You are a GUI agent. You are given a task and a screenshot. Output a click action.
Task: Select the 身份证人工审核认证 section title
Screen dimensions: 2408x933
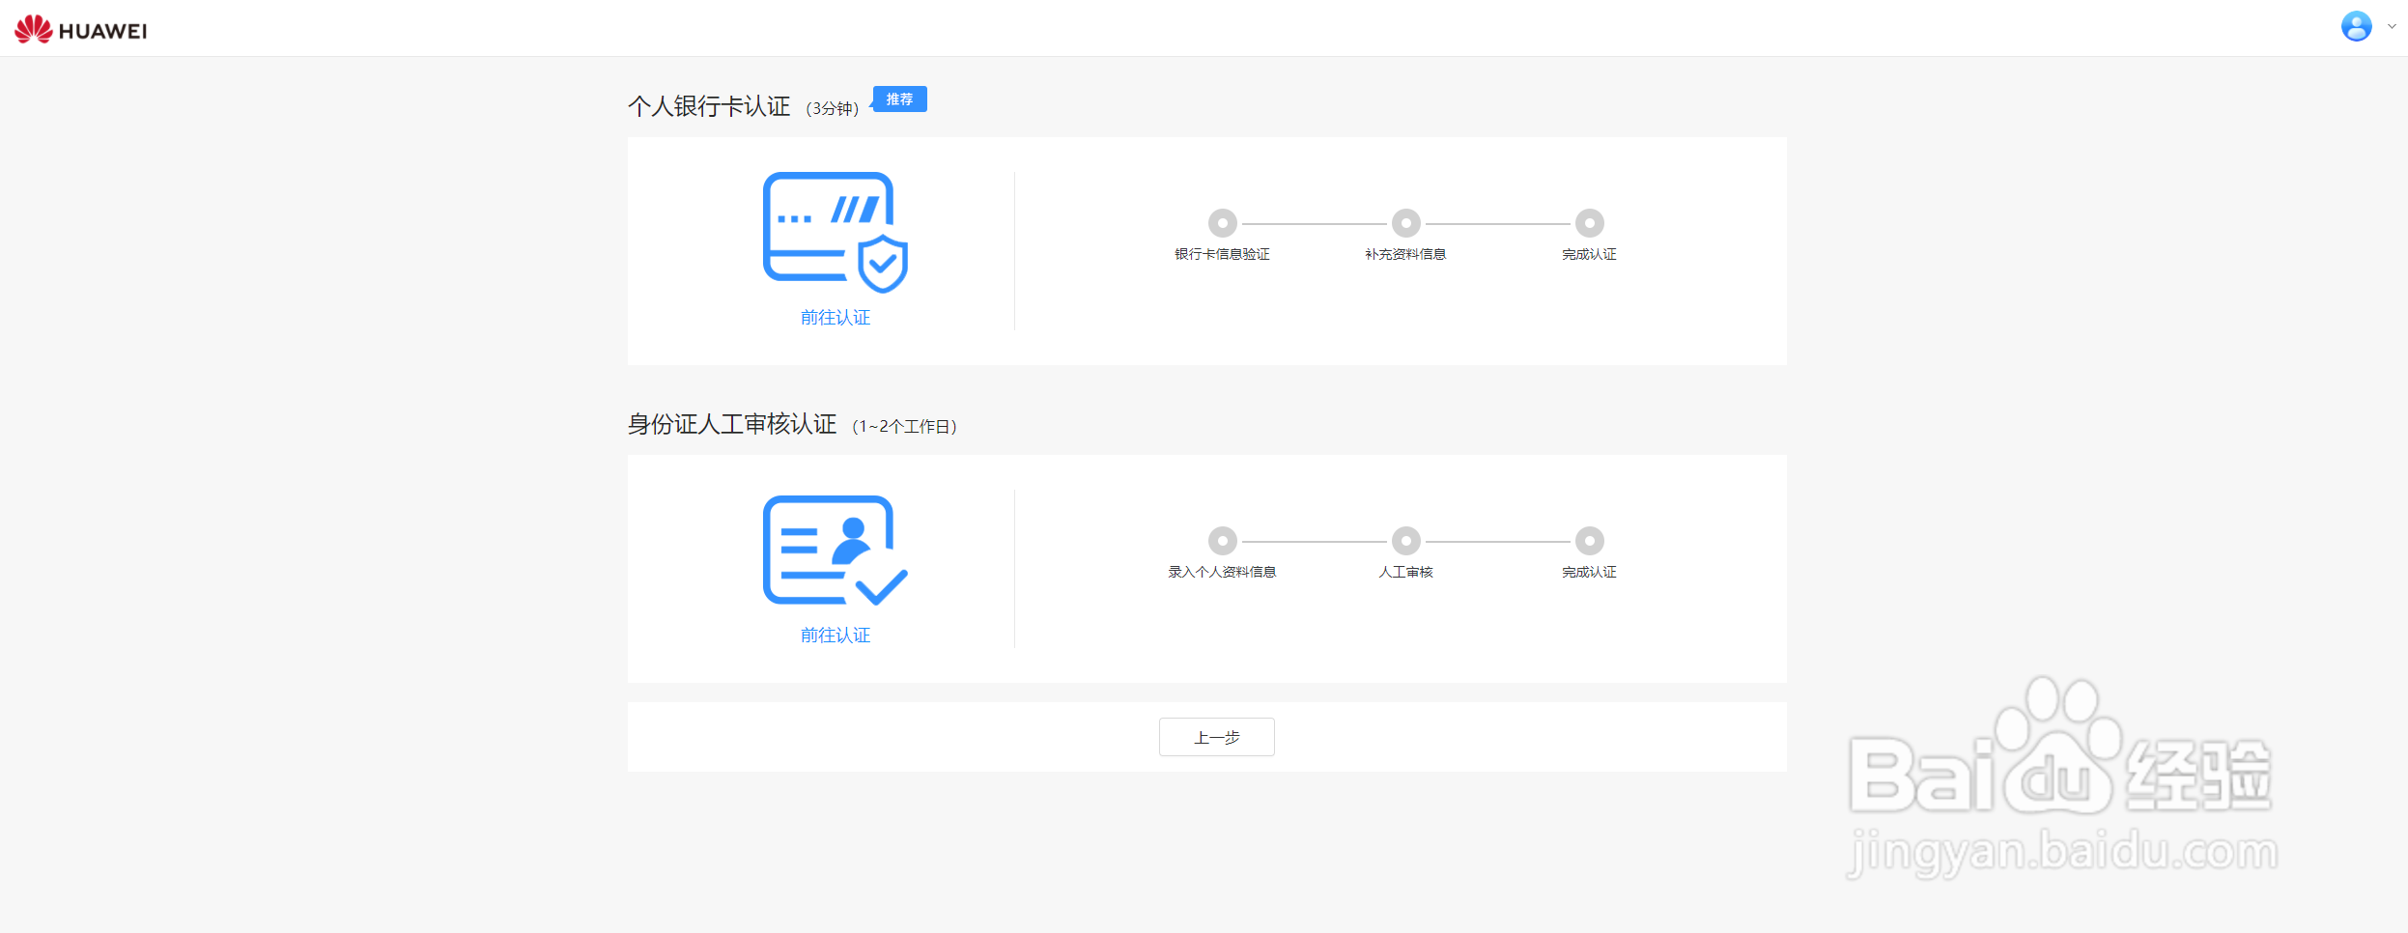[734, 424]
